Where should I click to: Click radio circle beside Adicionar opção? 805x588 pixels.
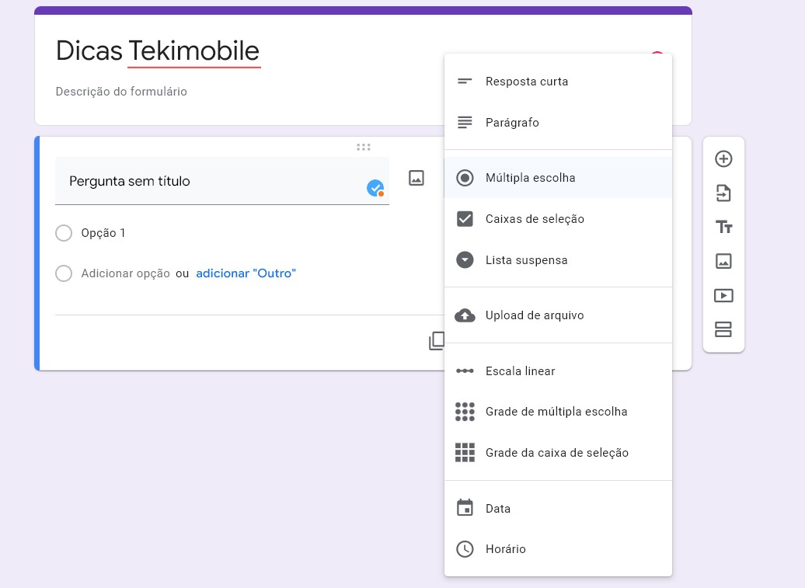pos(64,273)
